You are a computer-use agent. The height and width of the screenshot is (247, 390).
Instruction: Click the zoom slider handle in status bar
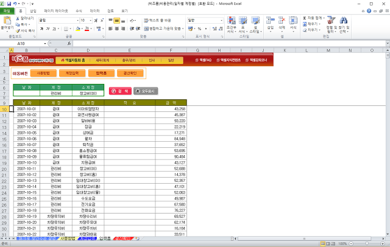tap(367, 244)
